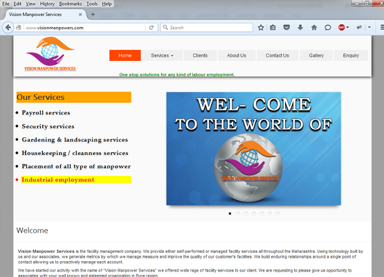This screenshot has width=384, height=277.
Task: Select the third slideshow dot
Action: (246, 213)
